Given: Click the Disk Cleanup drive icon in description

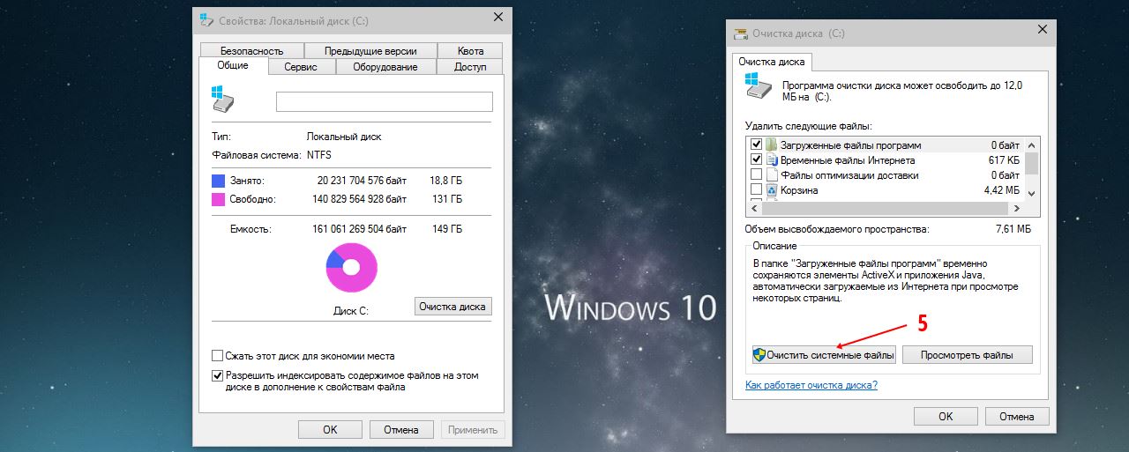Looking at the screenshot, I should 759,88.
